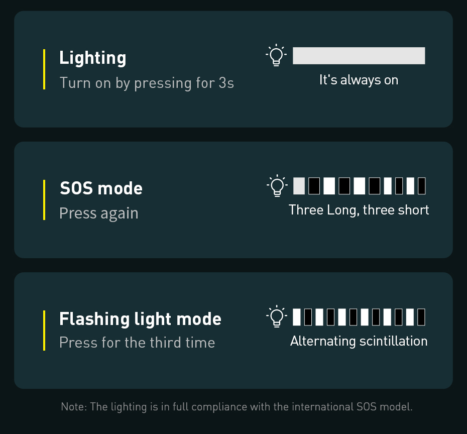
Task: Click the lightbulb icon beside the always-on bar
Action: (276, 56)
